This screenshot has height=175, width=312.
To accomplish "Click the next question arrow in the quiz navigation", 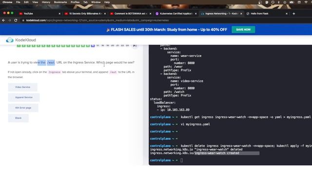I will pos(135,46).
